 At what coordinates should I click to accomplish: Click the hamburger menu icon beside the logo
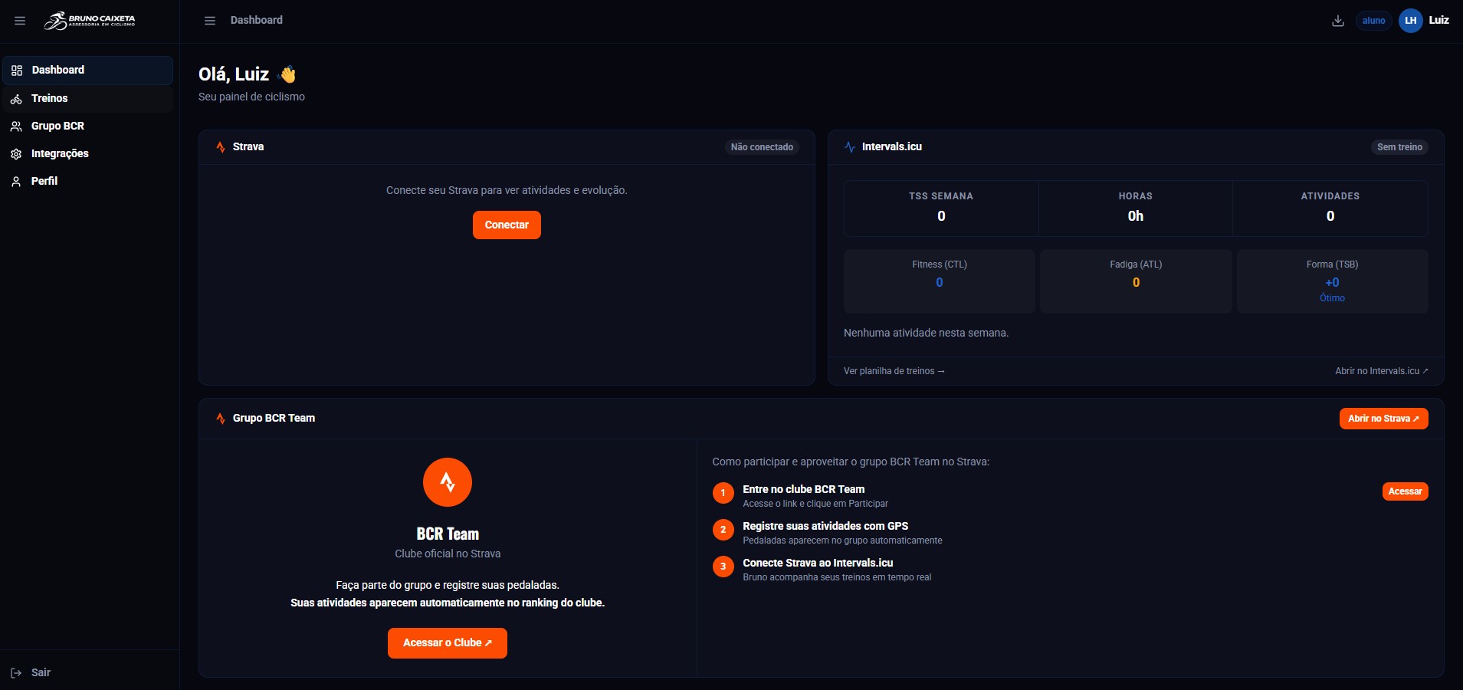(20, 21)
